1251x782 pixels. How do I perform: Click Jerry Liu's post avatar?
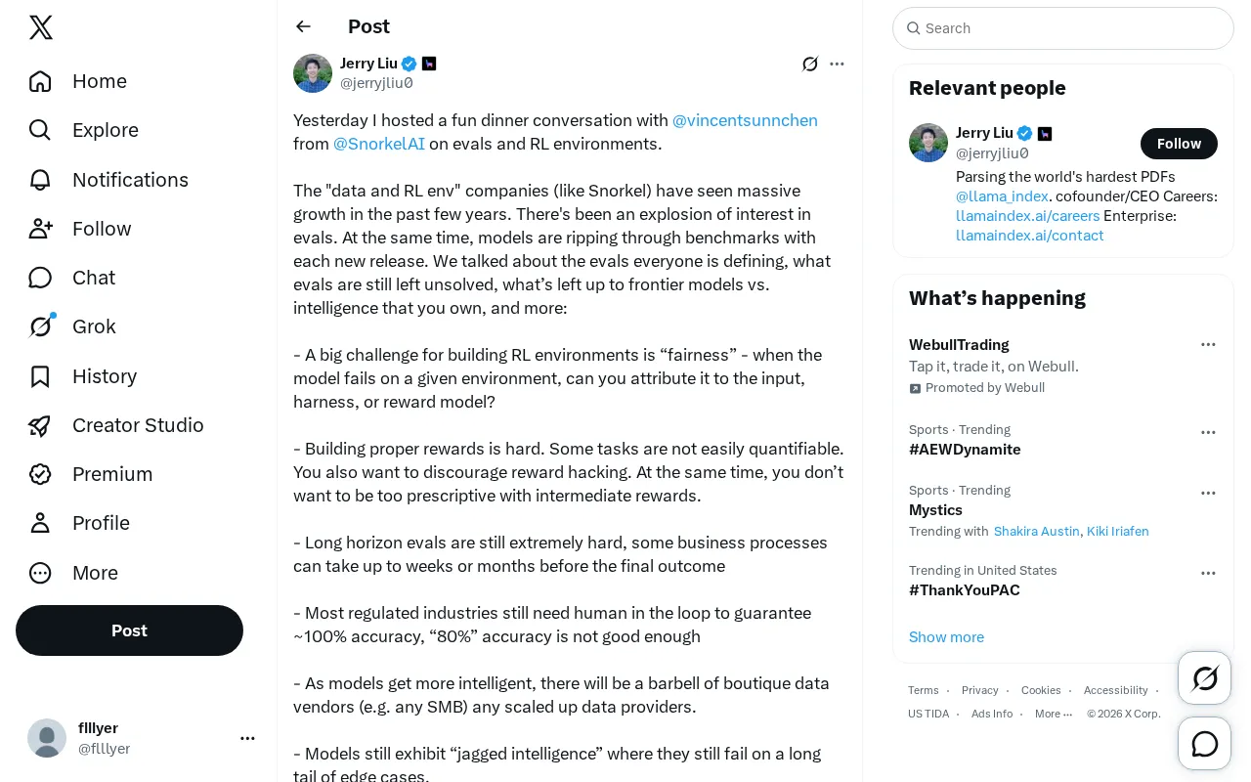pos(313,73)
